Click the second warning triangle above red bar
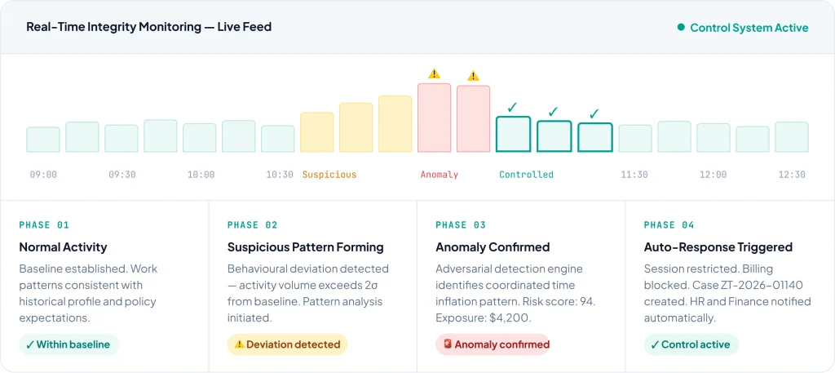 tap(473, 76)
